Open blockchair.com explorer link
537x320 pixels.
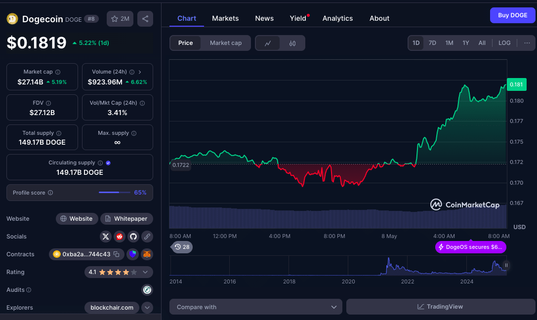coord(112,308)
